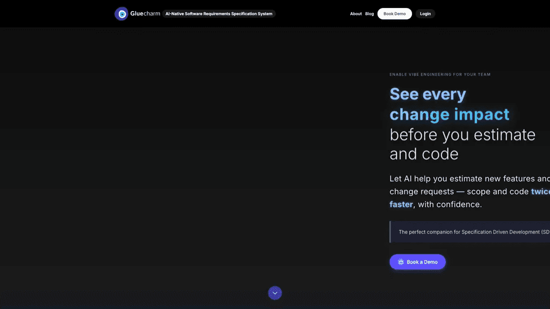Open the Blog page
The image size is (550, 309).
click(x=370, y=13)
